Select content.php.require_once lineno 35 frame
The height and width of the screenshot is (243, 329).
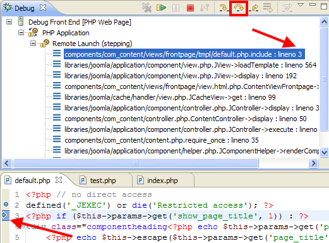(162, 140)
